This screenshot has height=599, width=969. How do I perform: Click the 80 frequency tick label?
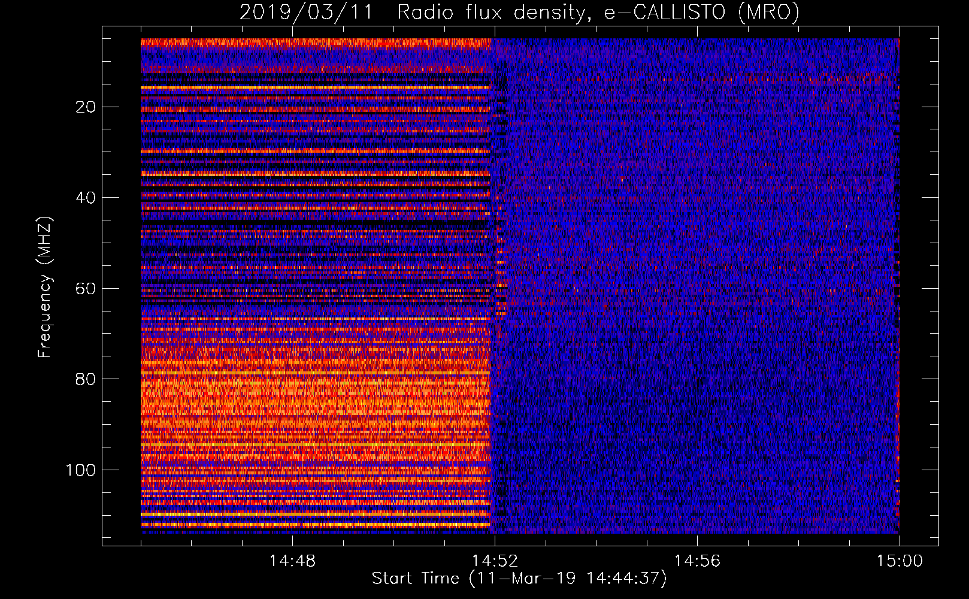(x=86, y=379)
